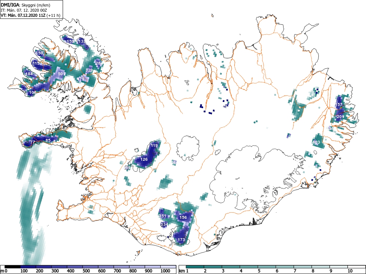Click the visibility value 108 on the map
Viewport: 366px width, 274px height.
(x=33, y=92)
